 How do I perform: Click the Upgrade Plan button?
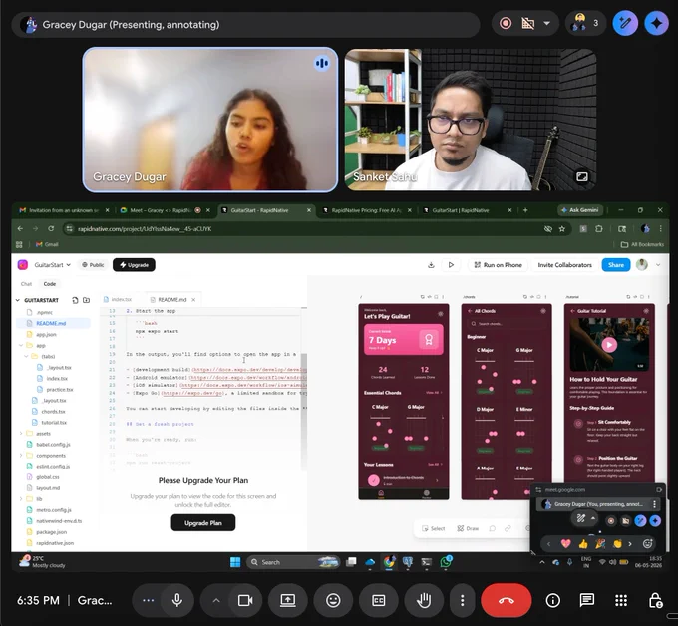tap(203, 523)
